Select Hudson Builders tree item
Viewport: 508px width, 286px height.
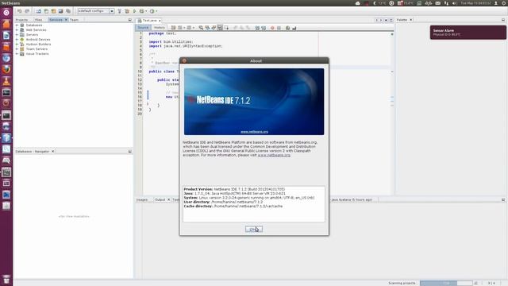tap(38, 44)
